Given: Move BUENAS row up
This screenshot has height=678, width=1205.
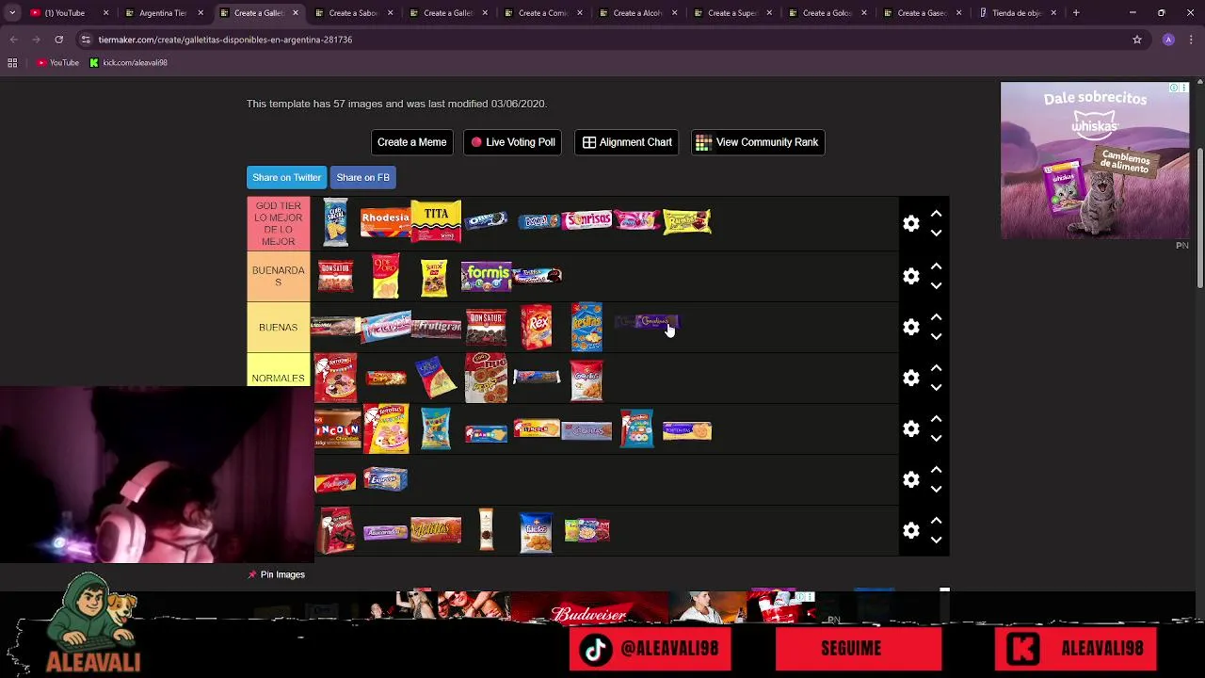Looking at the screenshot, I should pos(936,318).
